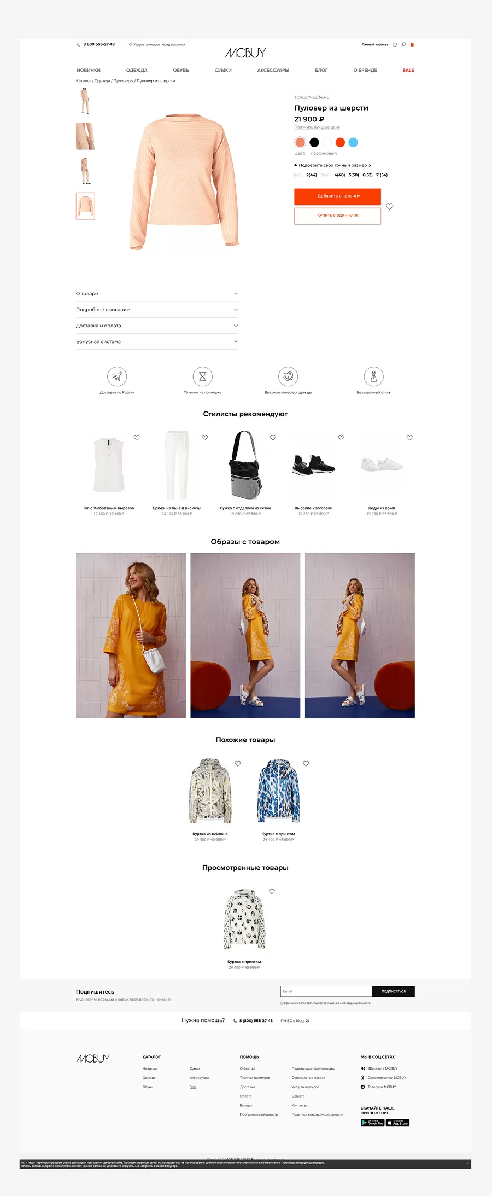Expand Бонусная система accordion
Viewport: 492px width, 1196px height.
pos(157,341)
